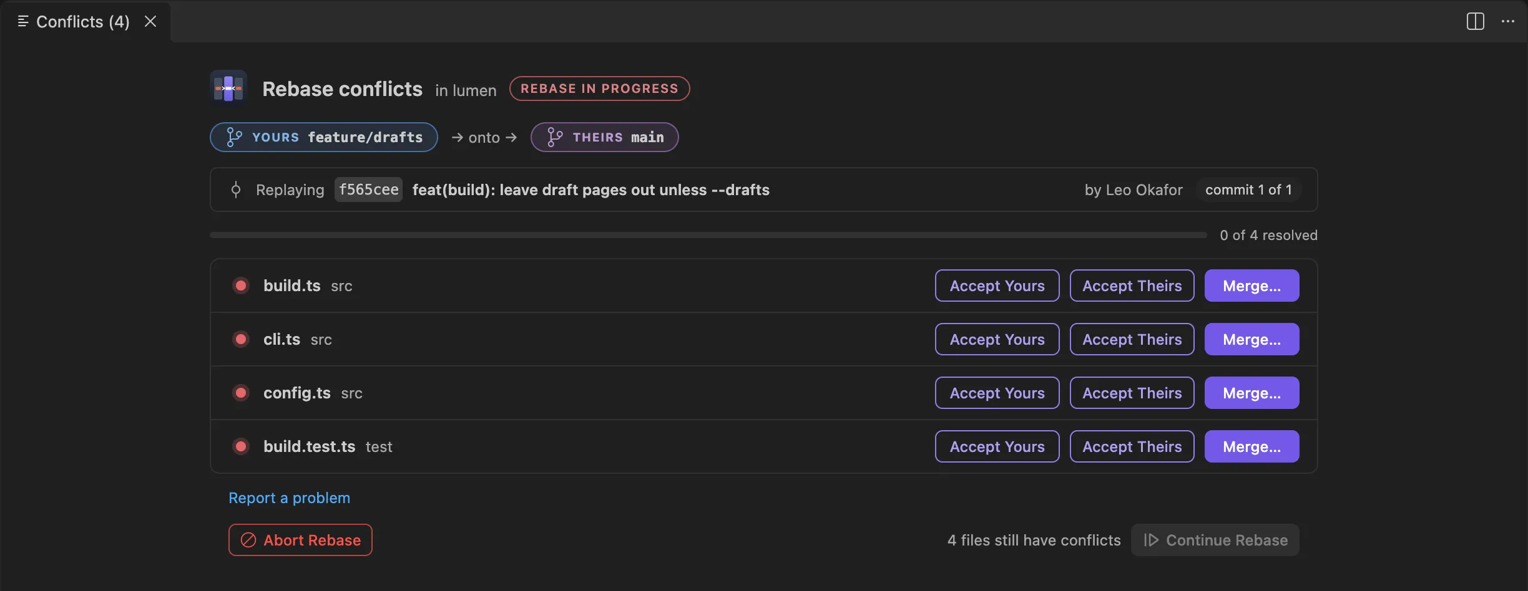The width and height of the screenshot is (1528, 591).
Task: Open Merge editor for cli.ts
Action: click(x=1252, y=339)
